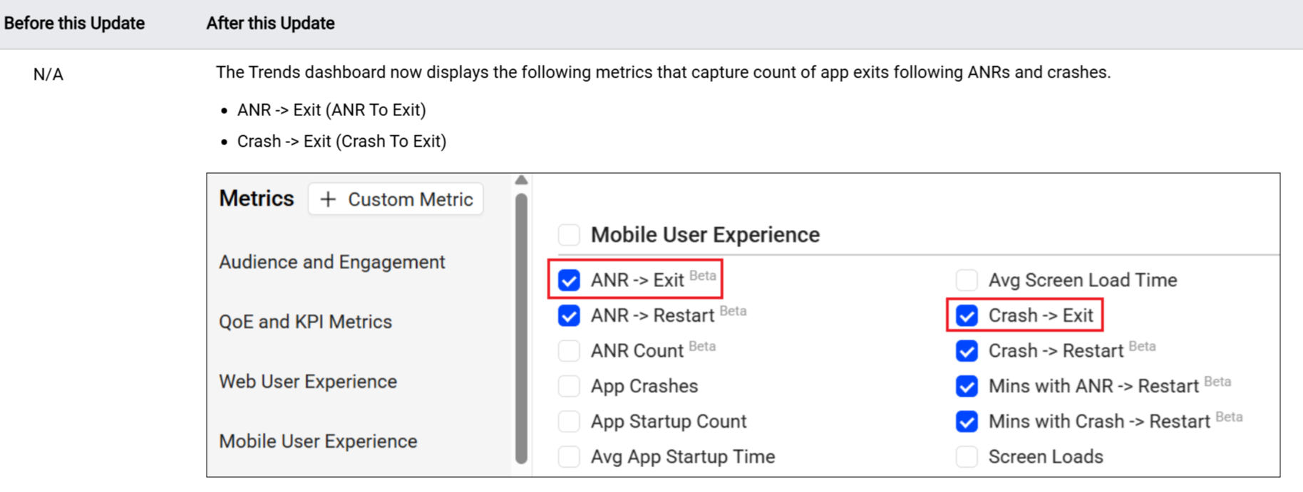Toggle the Mobile User Experience group checkbox
Image resolution: width=1303 pixels, height=492 pixels.
click(x=569, y=235)
